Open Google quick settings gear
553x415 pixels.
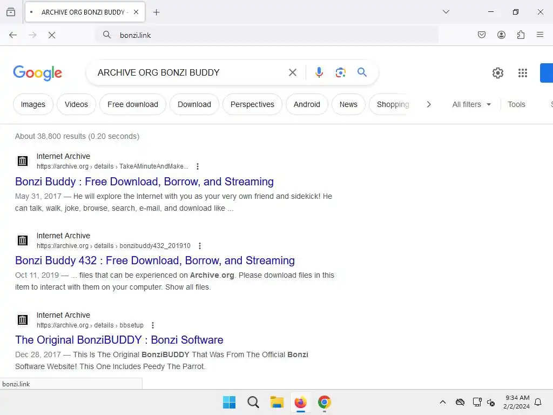point(497,73)
